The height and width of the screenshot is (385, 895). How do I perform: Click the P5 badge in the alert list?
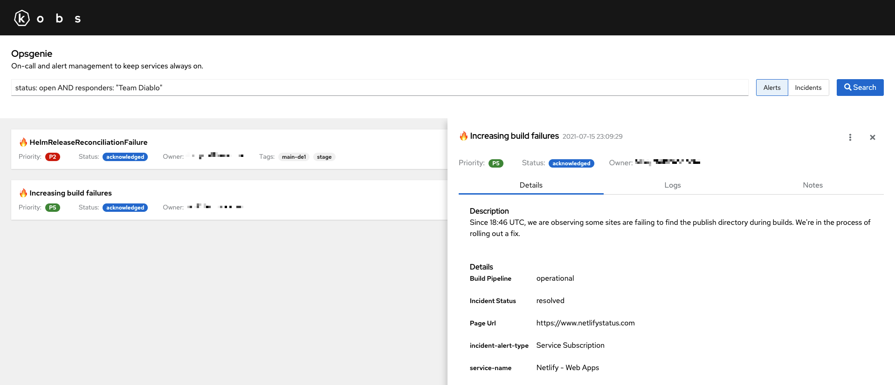pos(53,208)
